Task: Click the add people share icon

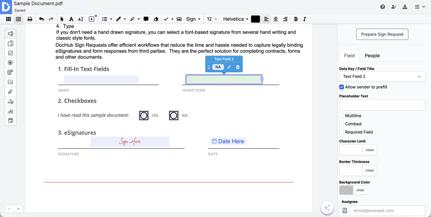Action: pos(394,7)
